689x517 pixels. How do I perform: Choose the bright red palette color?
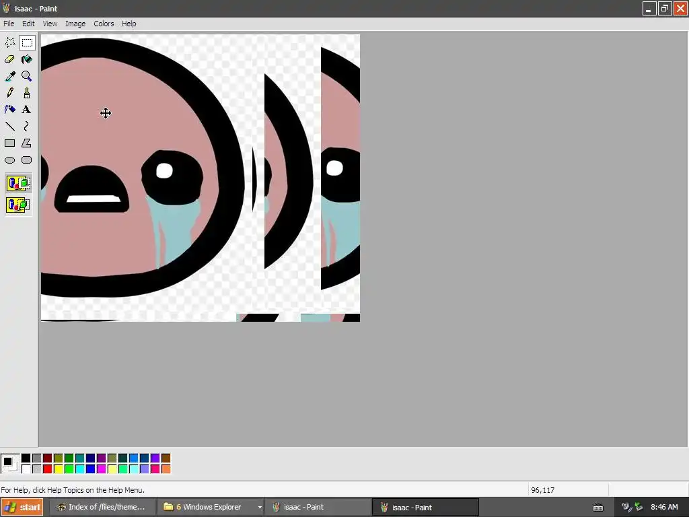[48, 469]
